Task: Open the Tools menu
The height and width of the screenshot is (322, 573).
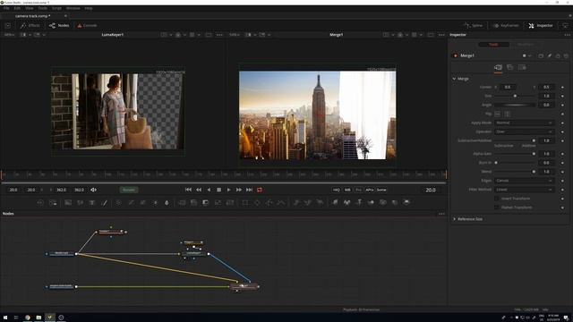Action: pyautogui.click(x=43, y=8)
